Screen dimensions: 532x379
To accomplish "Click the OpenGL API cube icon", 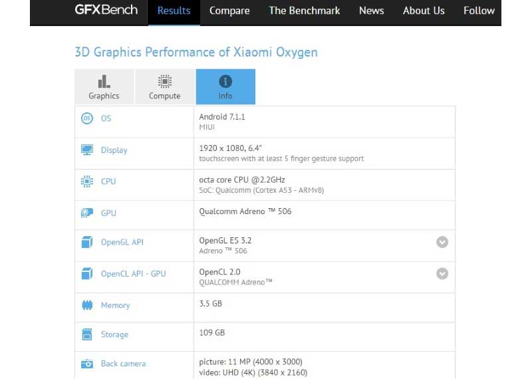I will [87, 242].
